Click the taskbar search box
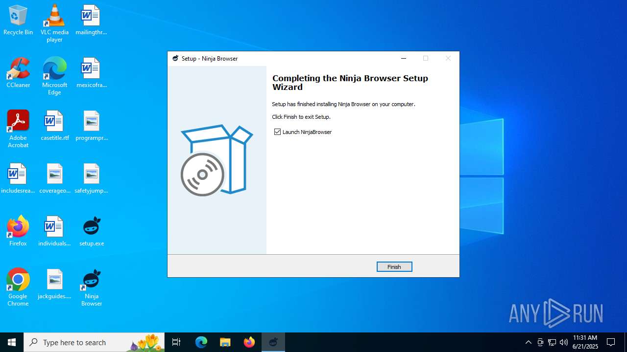Screen dimensions: 627x352 coord(95,342)
